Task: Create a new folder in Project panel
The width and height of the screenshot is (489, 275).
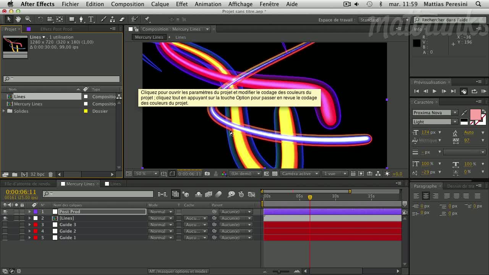Action: click(x=14, y=174)
